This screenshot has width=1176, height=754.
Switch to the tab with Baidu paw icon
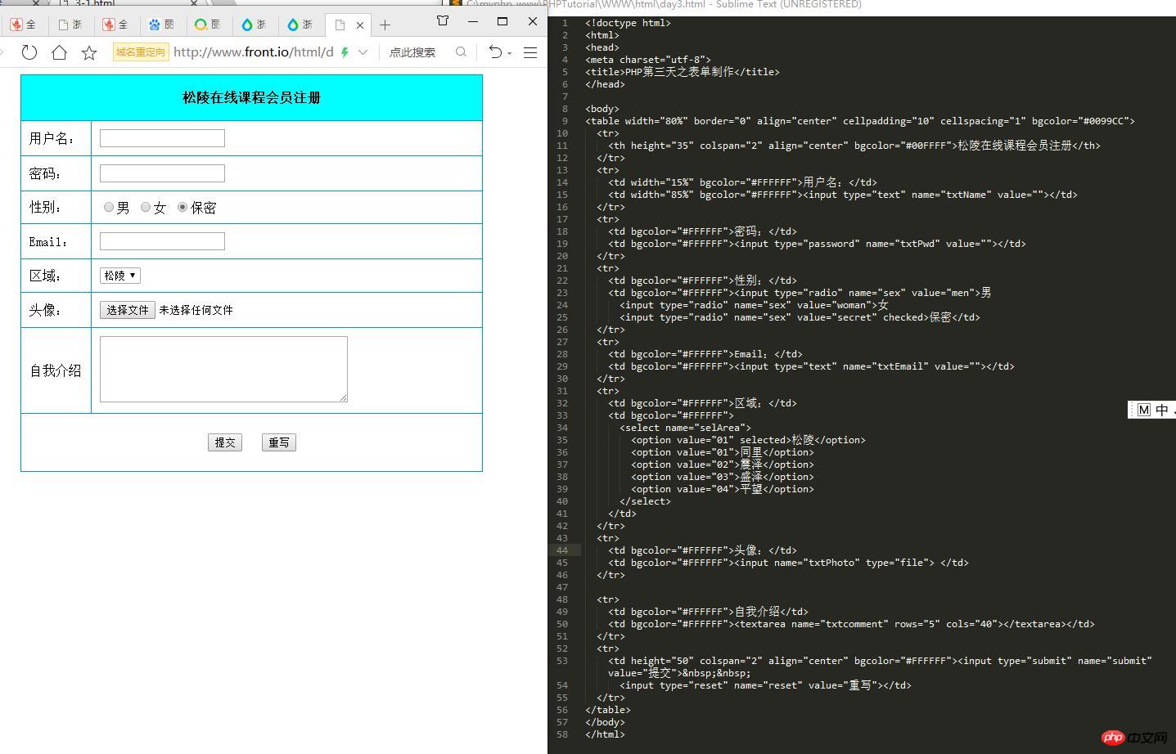tap(161, 25)
